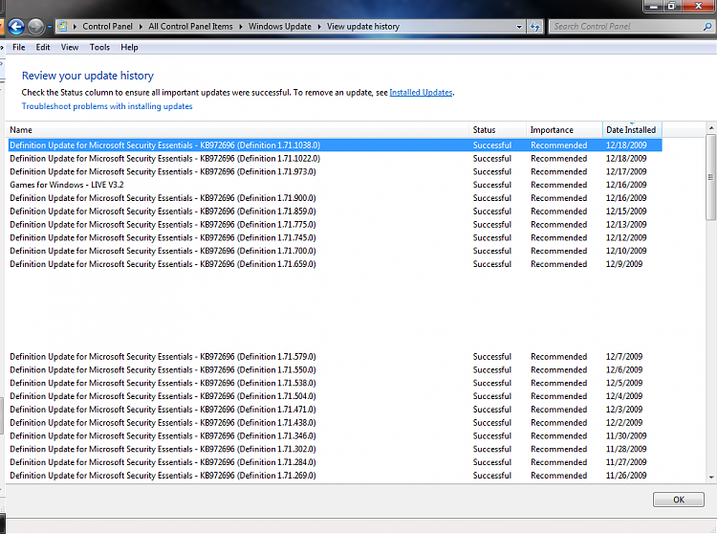Click the 11/30/2009 date cell
The image size is (717, 534).
626,436
